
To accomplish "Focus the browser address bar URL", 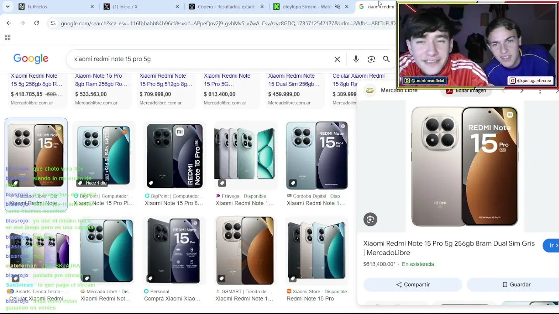I will [x=227, y=23].
